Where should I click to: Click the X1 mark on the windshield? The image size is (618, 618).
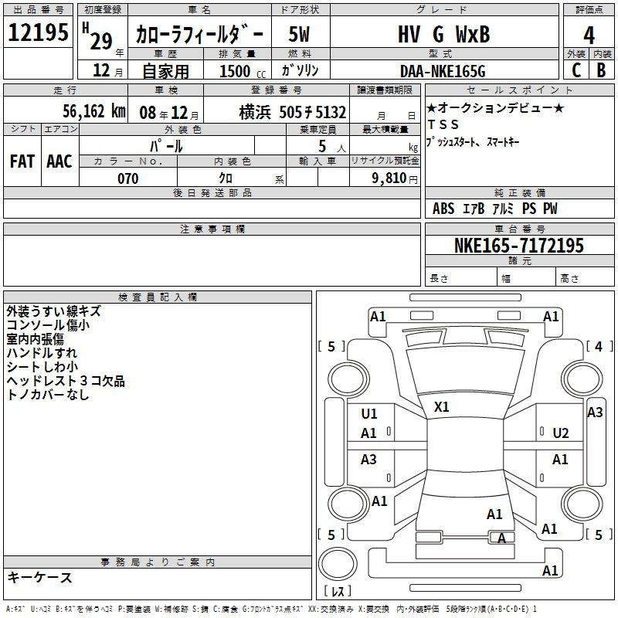[x=442, y=406]
